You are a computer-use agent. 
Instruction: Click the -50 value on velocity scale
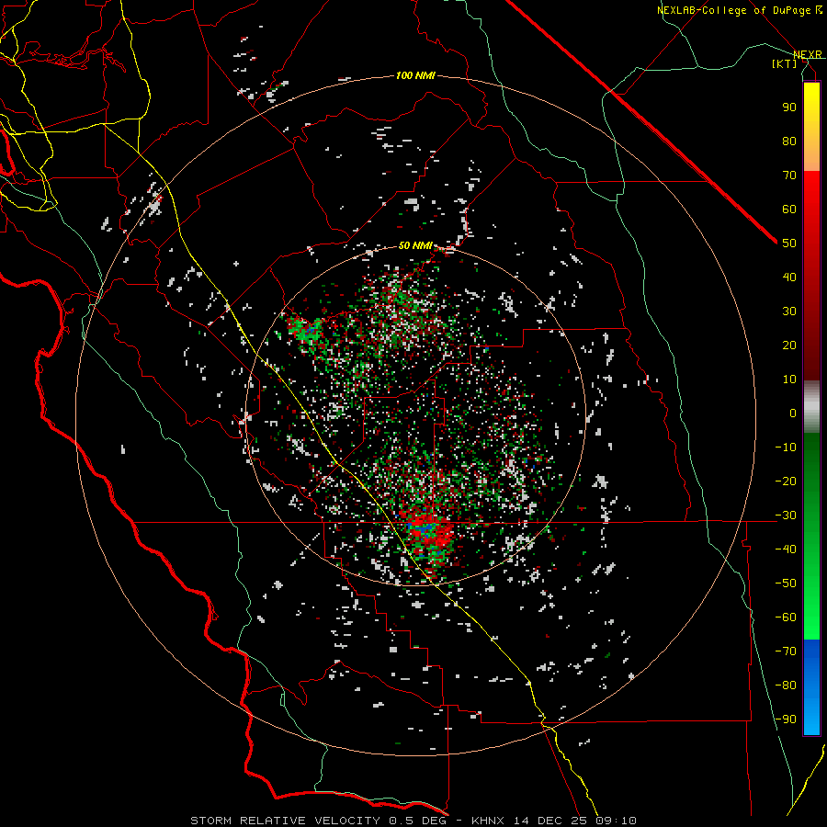(786, 583)
